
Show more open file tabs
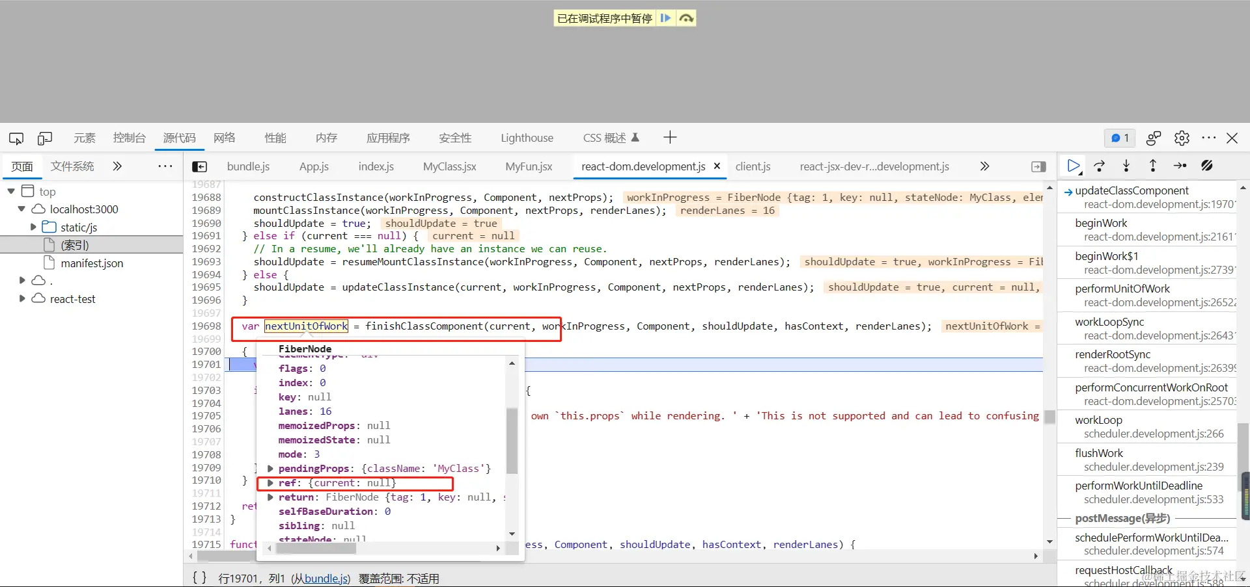[x=984, y=166]
